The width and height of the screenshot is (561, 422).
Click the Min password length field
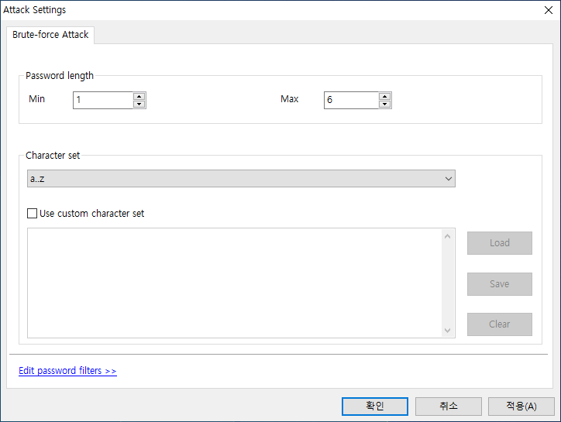102,100
